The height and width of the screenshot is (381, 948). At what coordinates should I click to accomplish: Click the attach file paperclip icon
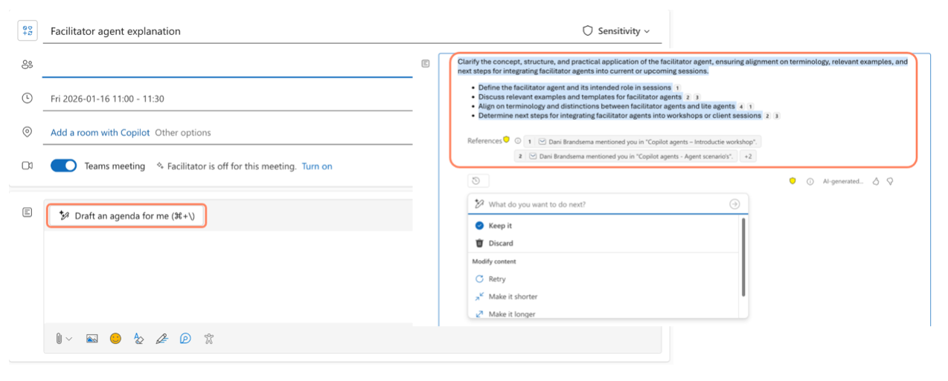pyautogui.click(x=59, y=338)
